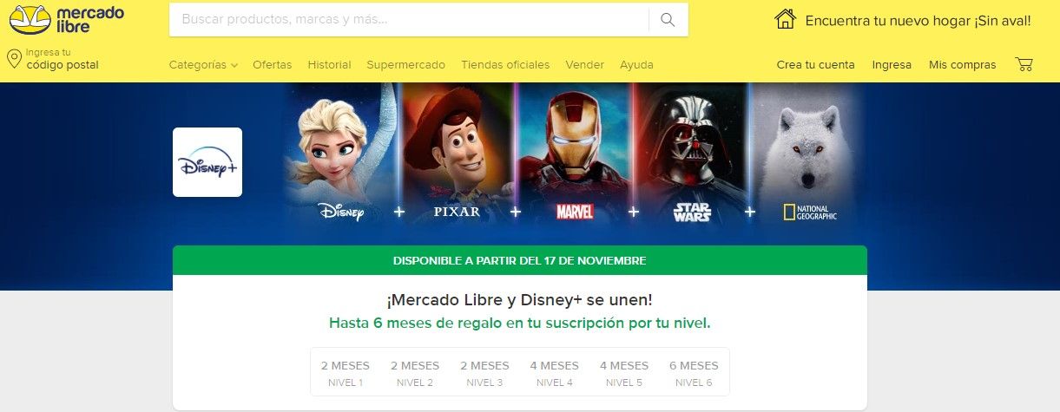Screen dimensions: 1060x412
Task: Expand the Categorías dropdown
Action: coord(203,65)
